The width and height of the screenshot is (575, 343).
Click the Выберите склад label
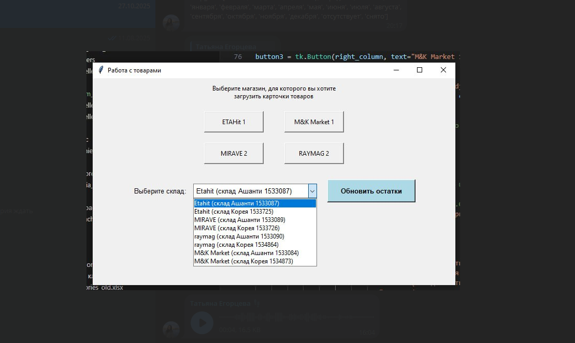pyautogui.click(x=160, y=191)
